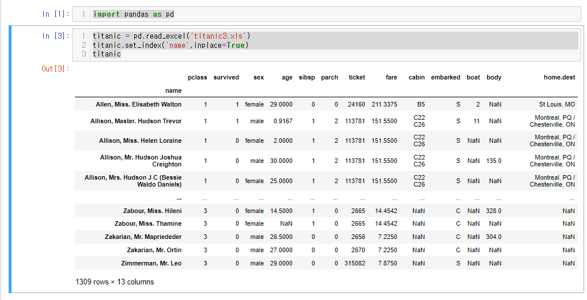This screenshot has height=300, width=587.
Task: Click the import pandas code cell
Action: [327, 14]
